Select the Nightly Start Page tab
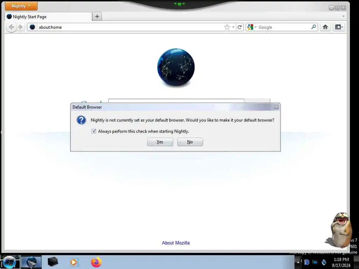Image resolution: width=359 pixels, height=269 pixels. (48, 17)
